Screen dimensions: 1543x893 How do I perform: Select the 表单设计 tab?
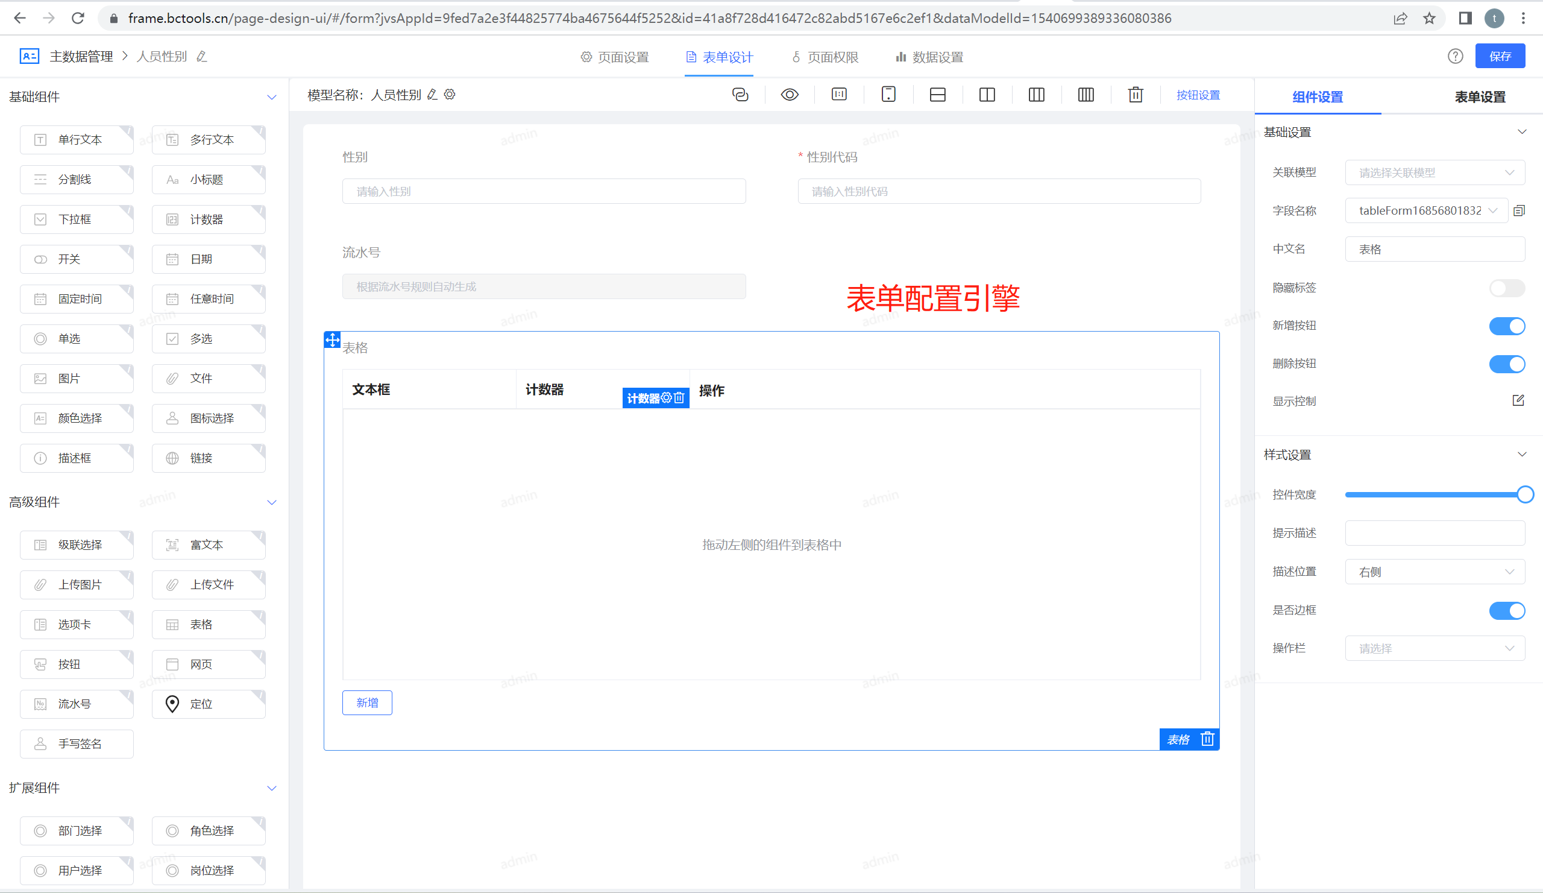click(x=720, y=57)
